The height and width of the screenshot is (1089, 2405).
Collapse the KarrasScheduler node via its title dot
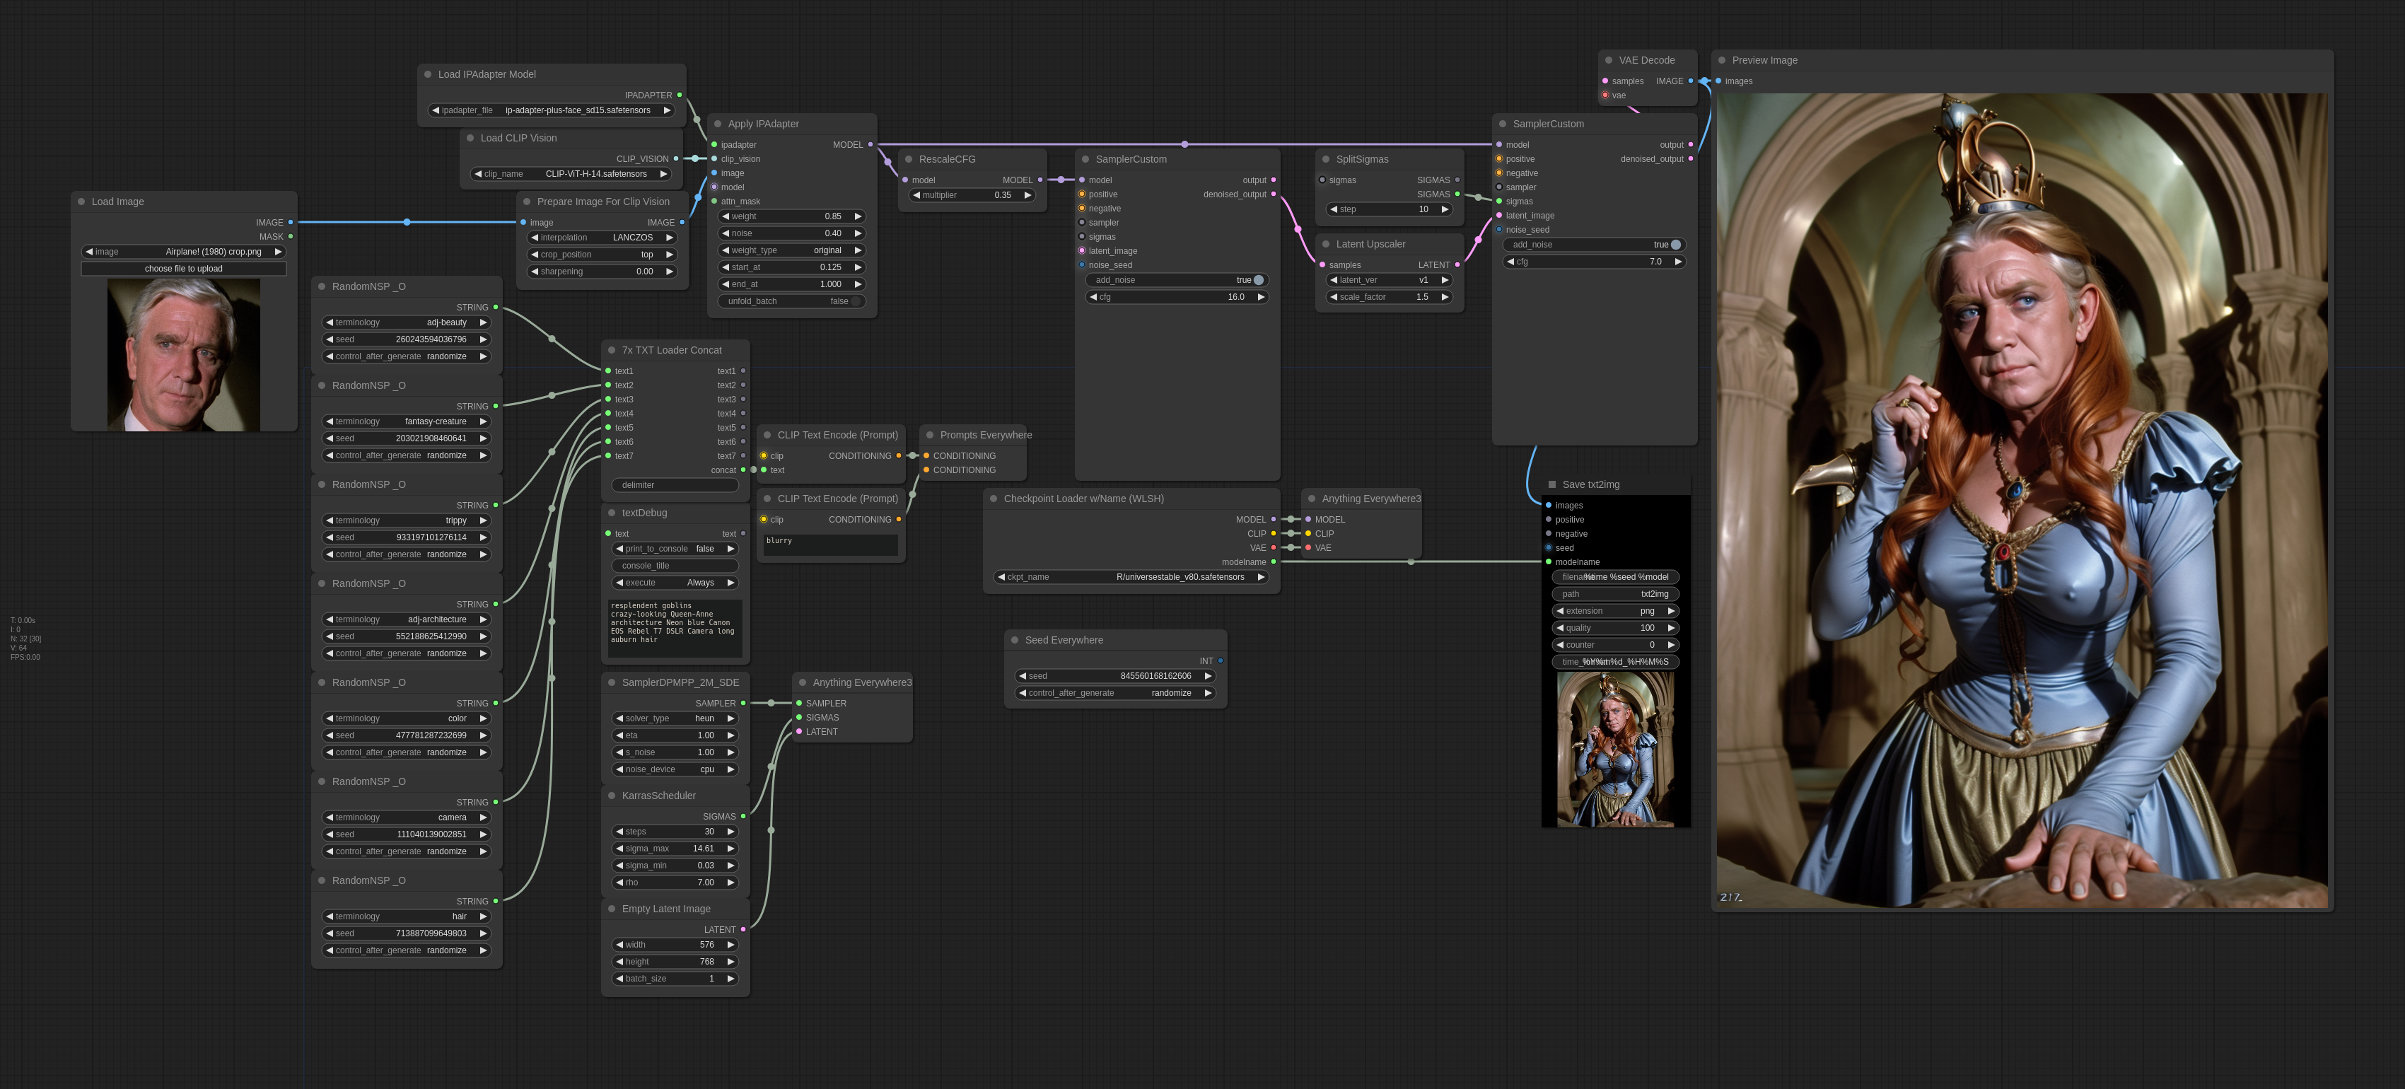(x=612, y=796)
